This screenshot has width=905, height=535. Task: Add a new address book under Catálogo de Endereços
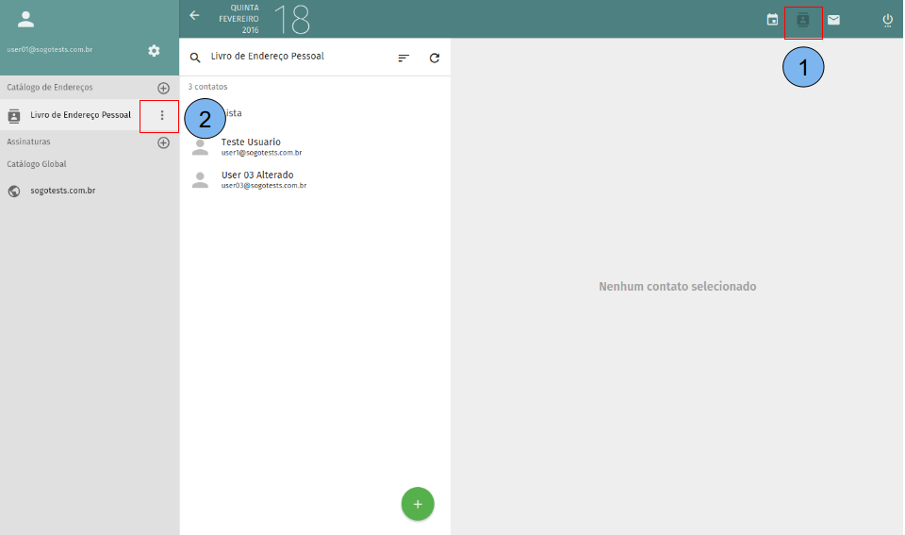[163, 88]
